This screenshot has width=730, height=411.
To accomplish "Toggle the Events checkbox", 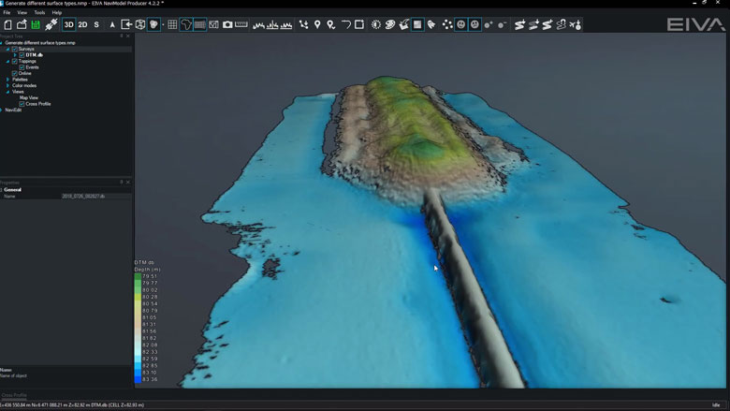I will (x=22, y=67).
